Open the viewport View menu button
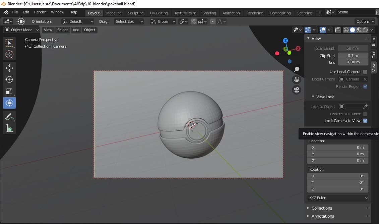379x224 pixels. (x=48, y=30)
